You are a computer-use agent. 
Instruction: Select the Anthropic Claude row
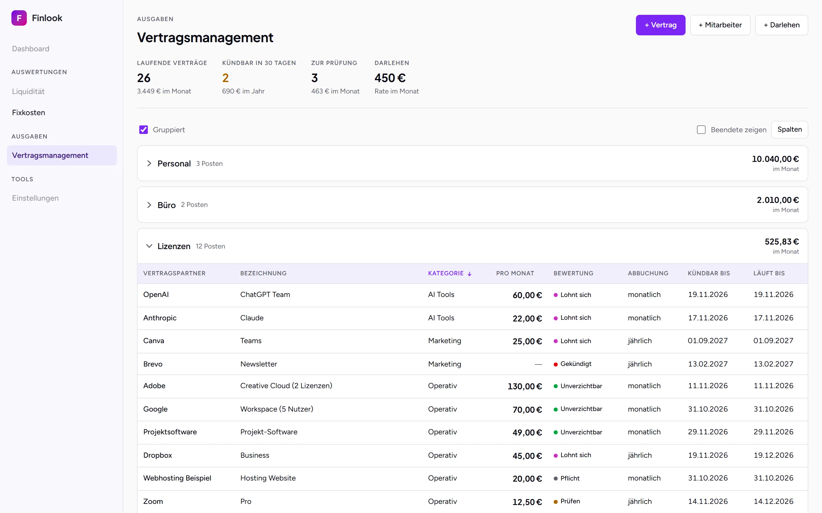pos(472,318)
